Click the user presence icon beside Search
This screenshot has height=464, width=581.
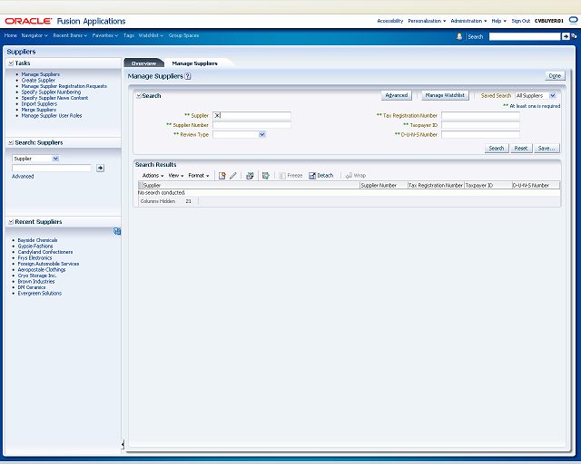(x=459, y=36)
